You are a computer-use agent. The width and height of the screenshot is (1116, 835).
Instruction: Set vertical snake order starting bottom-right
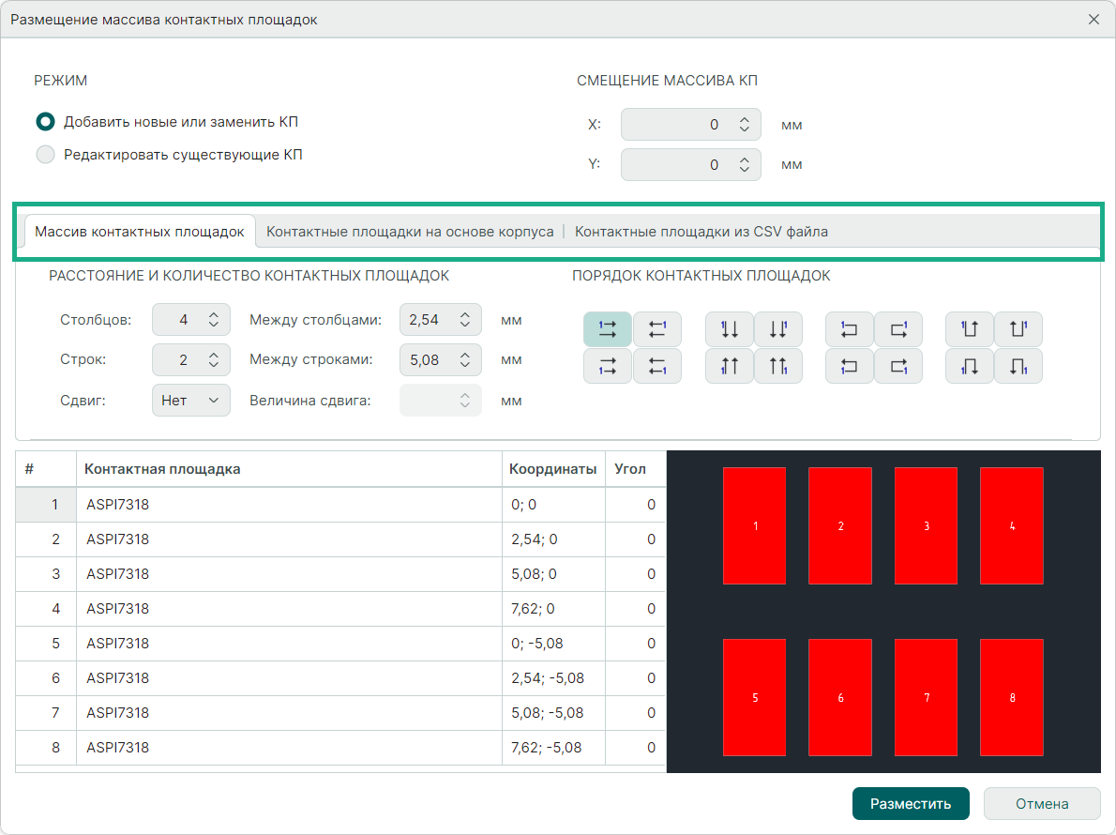click(x=1018, y=366)
